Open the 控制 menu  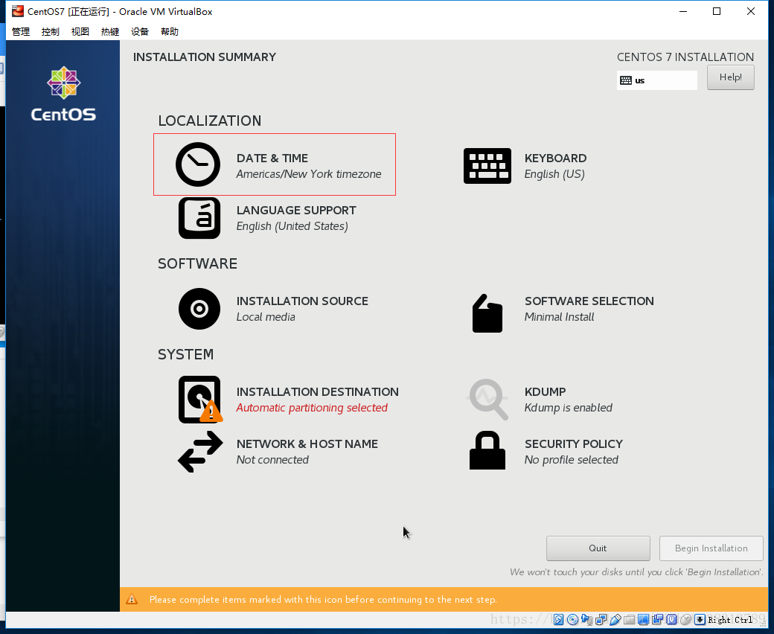51,31
